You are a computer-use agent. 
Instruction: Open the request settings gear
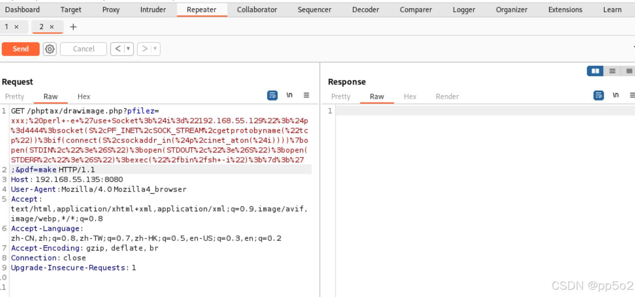[50, 49]
